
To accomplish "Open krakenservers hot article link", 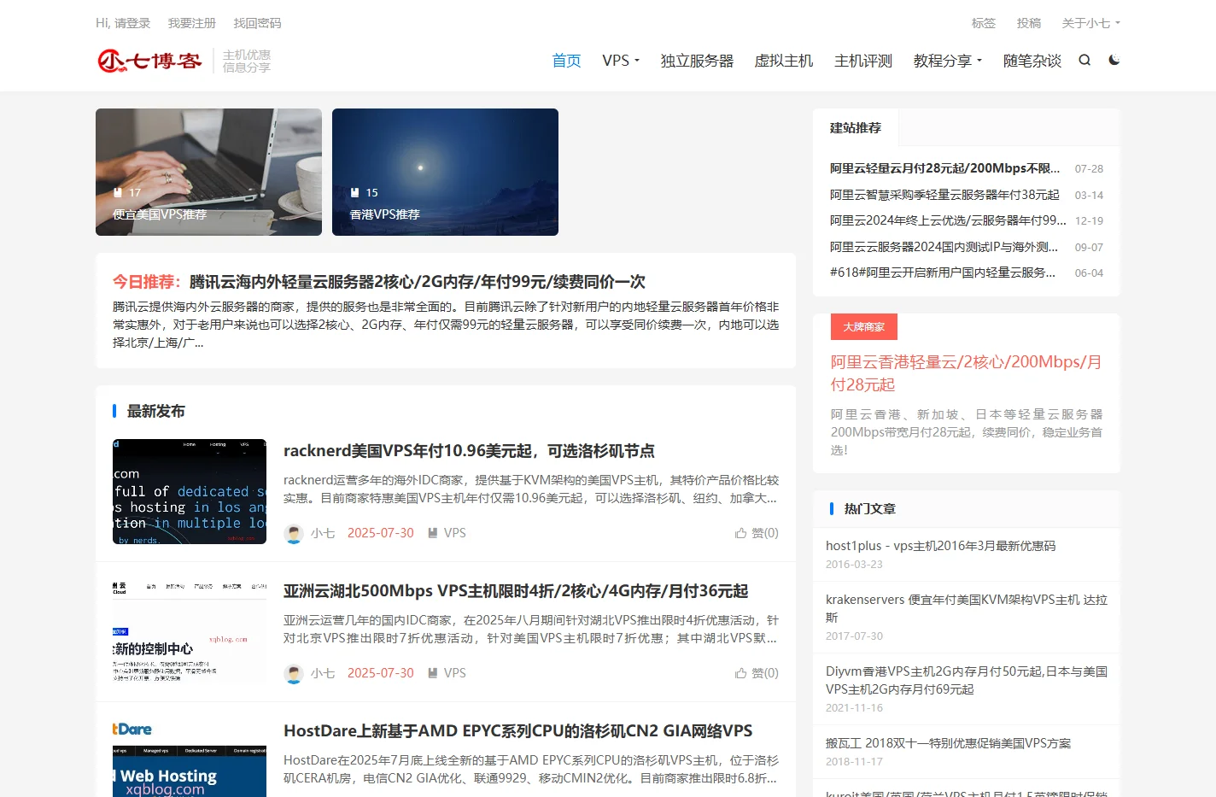I will click(x=967, y=608).
